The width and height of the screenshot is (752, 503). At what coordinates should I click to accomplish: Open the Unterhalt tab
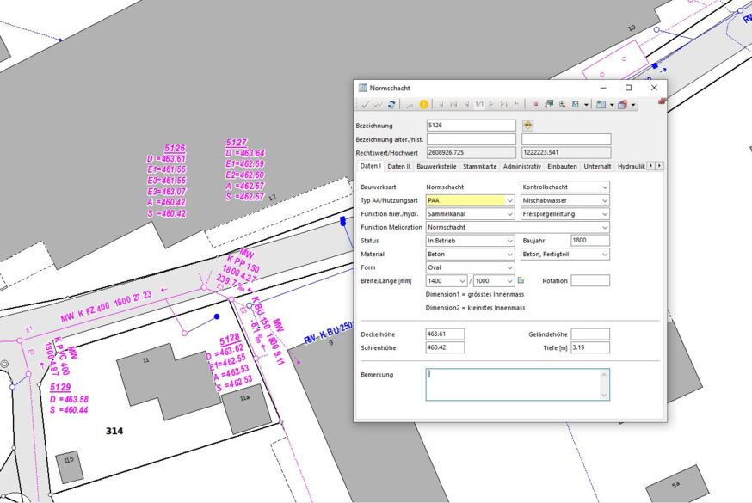[x=597, y=166]
